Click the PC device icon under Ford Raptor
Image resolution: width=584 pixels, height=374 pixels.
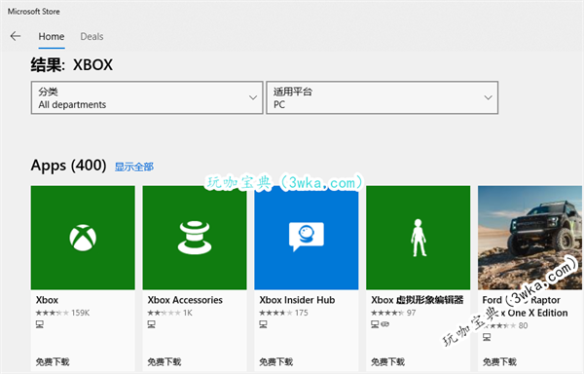487,337
